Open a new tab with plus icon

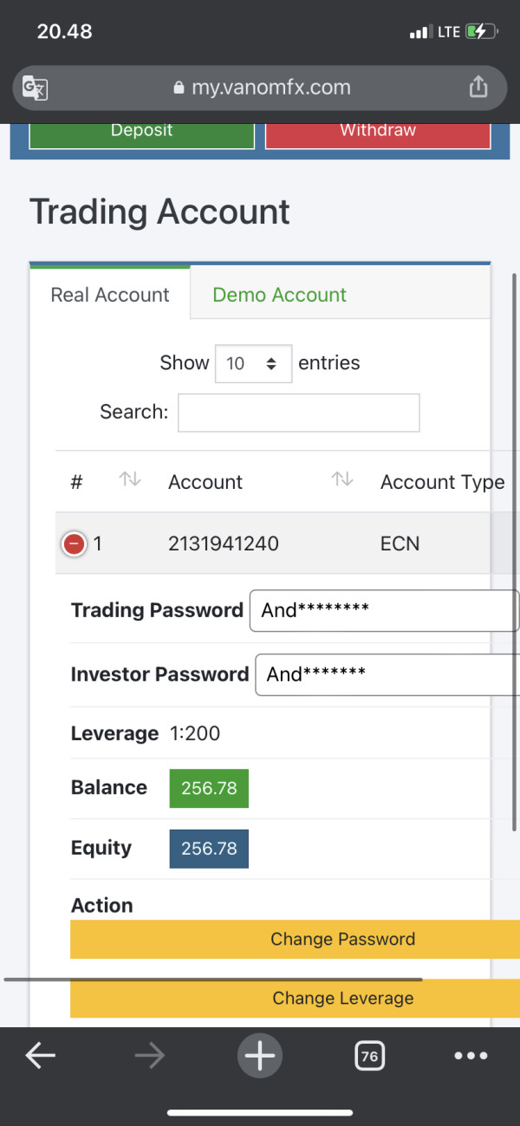coord(260,1056)
